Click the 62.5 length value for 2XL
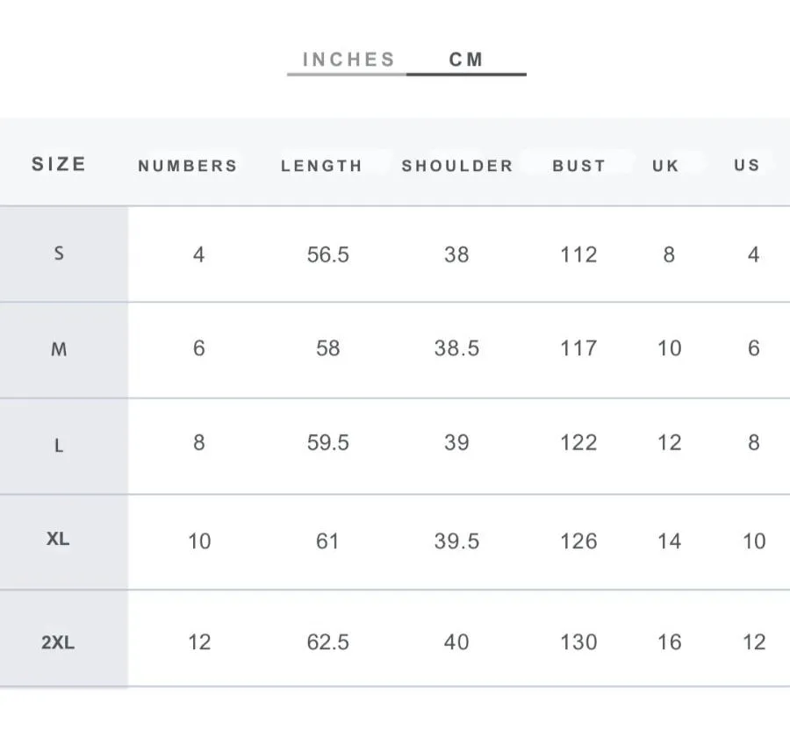 click(328, 642)
